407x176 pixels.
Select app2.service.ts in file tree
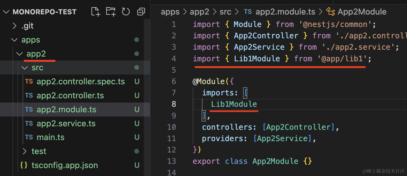click(x=66, y=123)
